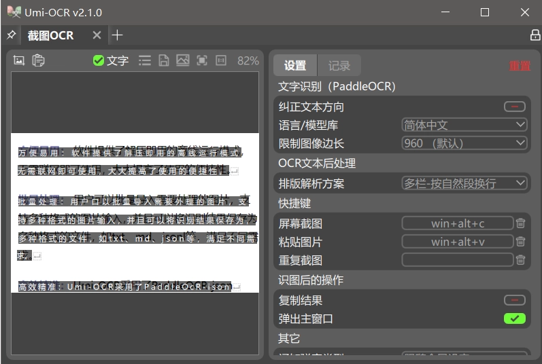Click the Umi-OCR app icon in title bar
The image size is (542, 364).
tap(14, 12)
